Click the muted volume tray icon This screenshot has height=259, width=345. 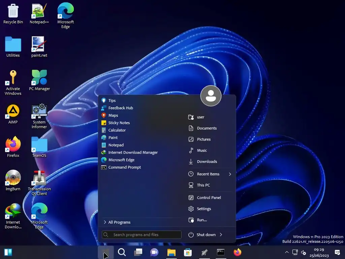(x=304, y=252)
